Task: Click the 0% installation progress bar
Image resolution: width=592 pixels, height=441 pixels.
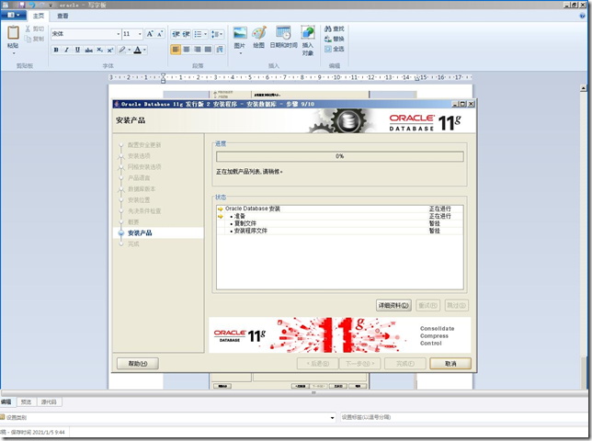Action: 340,156
